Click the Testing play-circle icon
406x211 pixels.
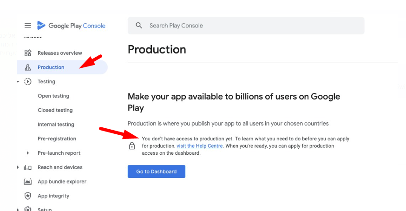click(x=28, y=82)
